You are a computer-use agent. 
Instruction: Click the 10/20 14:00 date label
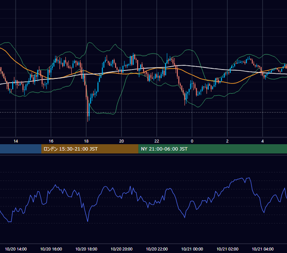(16, 249)
